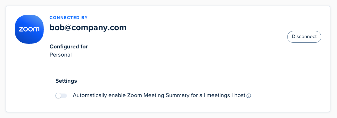Click the Automatically enable Zoom Meeting Summary label
337x118 pixels.
click(x=159, y=95)
